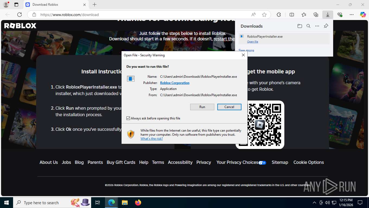369x208 pixels.
Task: Switch to Microsoft Edge taskbar icon
Action: click(112, 203)
